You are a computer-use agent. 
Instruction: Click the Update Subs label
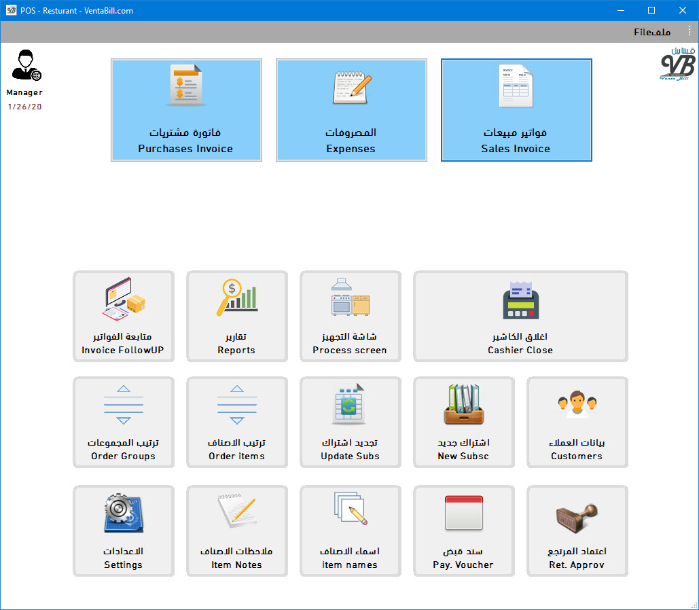coord(350,456)
